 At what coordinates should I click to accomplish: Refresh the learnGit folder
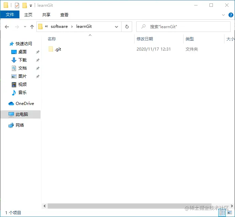point(127,26)
